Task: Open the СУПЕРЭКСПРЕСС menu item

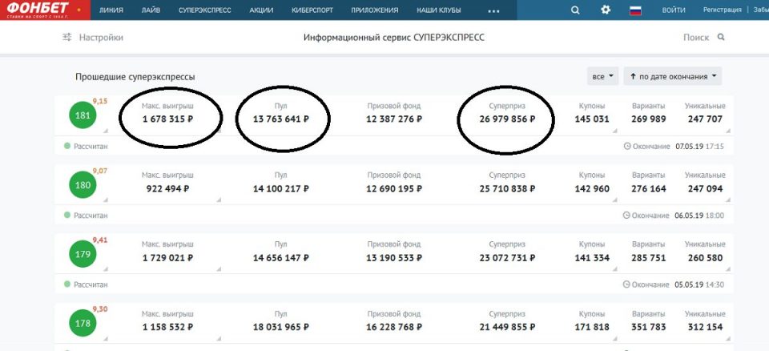Action: (x=204, y=10)
